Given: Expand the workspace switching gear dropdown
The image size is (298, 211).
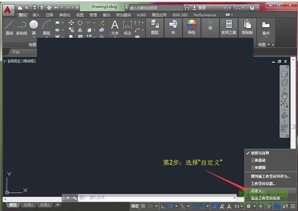Looking at the screenshot, I should click(x=250, y=206).
